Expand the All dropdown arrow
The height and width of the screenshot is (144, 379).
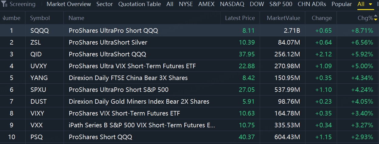click(x=370, y=5)
